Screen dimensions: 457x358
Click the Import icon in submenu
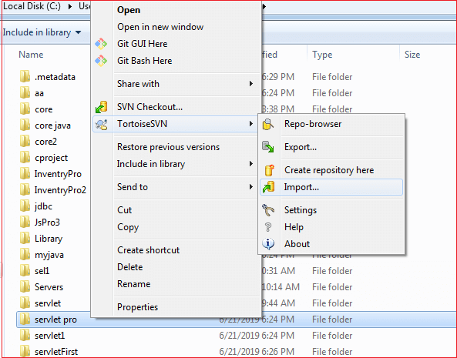click(268, 187)
